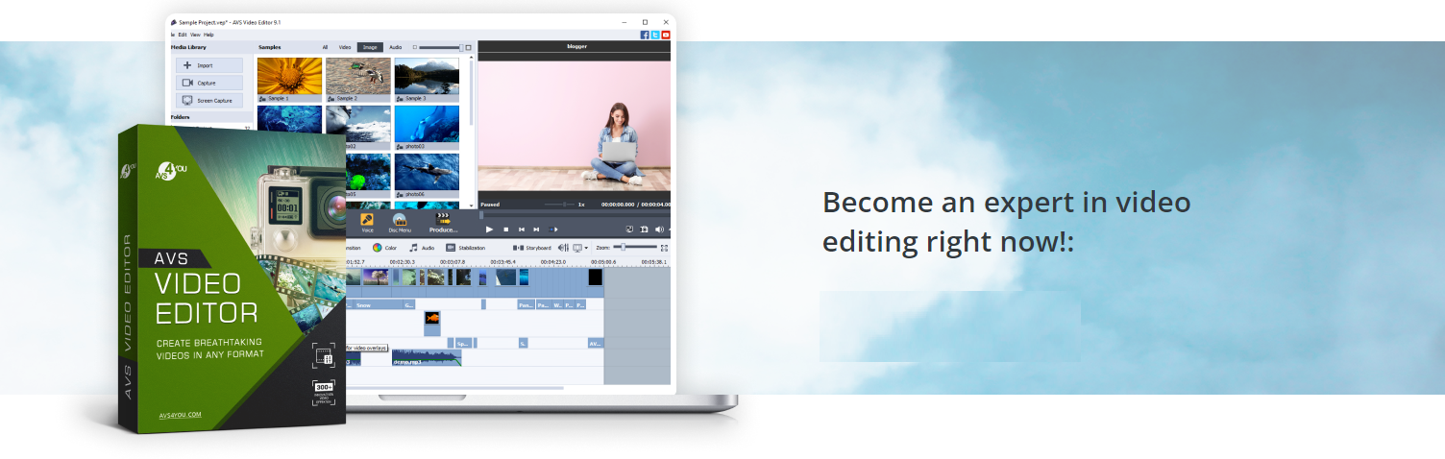Viewport: 1445px width, 459px height.
Task: Click the volume speaker icon under preview
Action: (659, 229)
